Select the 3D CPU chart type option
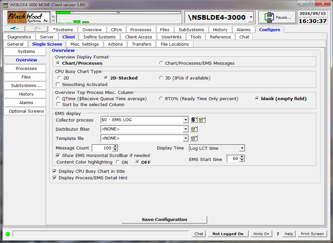Viewport: 333px width, 243px height. 161,78
